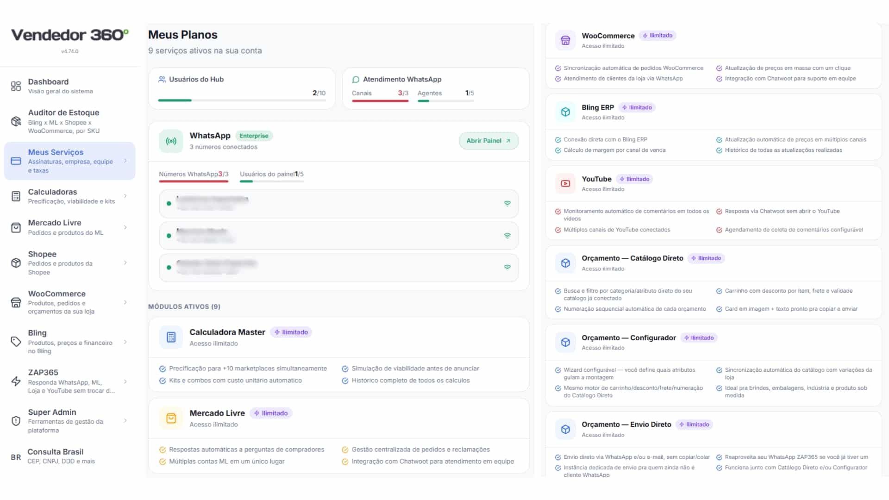This screenshot has width=889, height=500.
Task: Expand the Shopee sidebar chevron
Action: (x=125, y=263)
